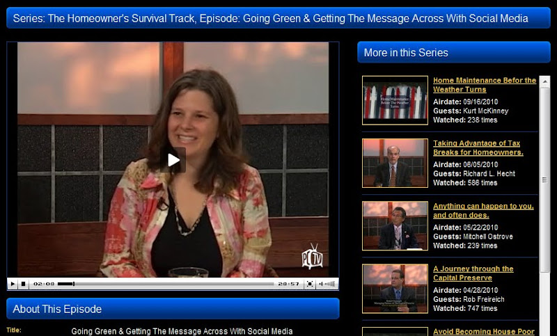Select the Rob Freireich episode thumbnail
557x336 pixels.
pos(395,289)
